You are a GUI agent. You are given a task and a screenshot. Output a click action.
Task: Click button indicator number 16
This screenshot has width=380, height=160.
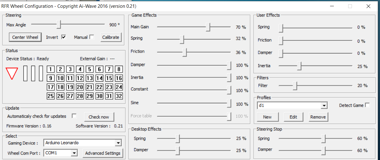119,78
